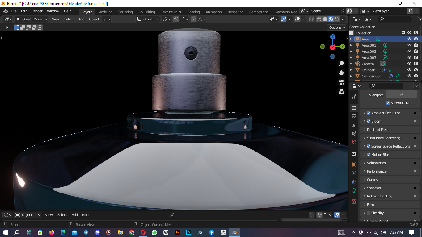The image size is (422, 237).
Task: Open the Object Constraints properties icon
Action: pyautogui.click(x=354, y=182)
